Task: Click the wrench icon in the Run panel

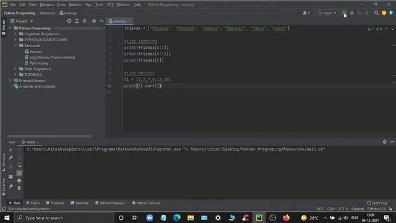Action: point(11,158)
